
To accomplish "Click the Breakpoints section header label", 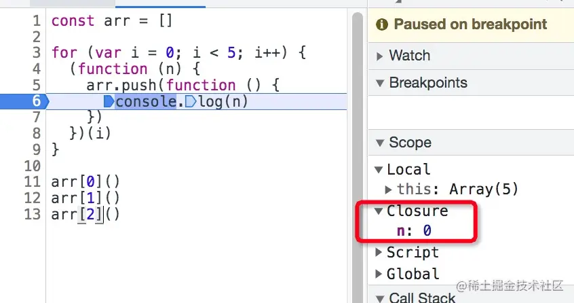I will pyautogui.click(x=428, y=83).
